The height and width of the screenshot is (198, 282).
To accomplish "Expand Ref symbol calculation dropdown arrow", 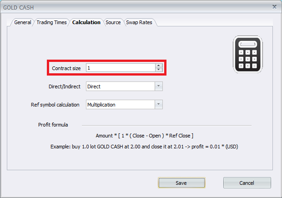I will 159,104.
